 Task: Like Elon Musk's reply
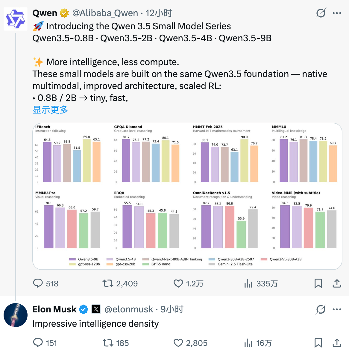[x=178, y=343]
